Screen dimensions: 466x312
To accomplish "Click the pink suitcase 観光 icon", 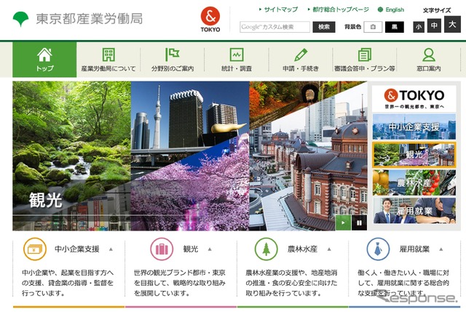I will tap(162, 249).
